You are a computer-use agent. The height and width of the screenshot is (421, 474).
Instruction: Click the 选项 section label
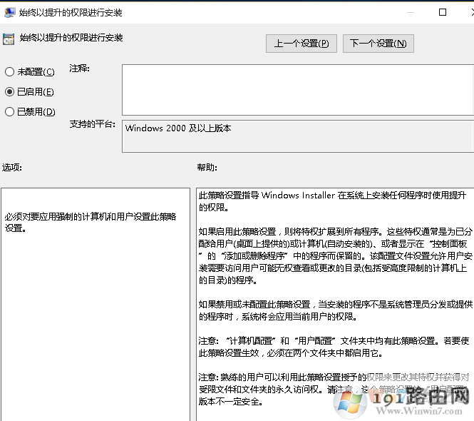click(x=12, y=168)
